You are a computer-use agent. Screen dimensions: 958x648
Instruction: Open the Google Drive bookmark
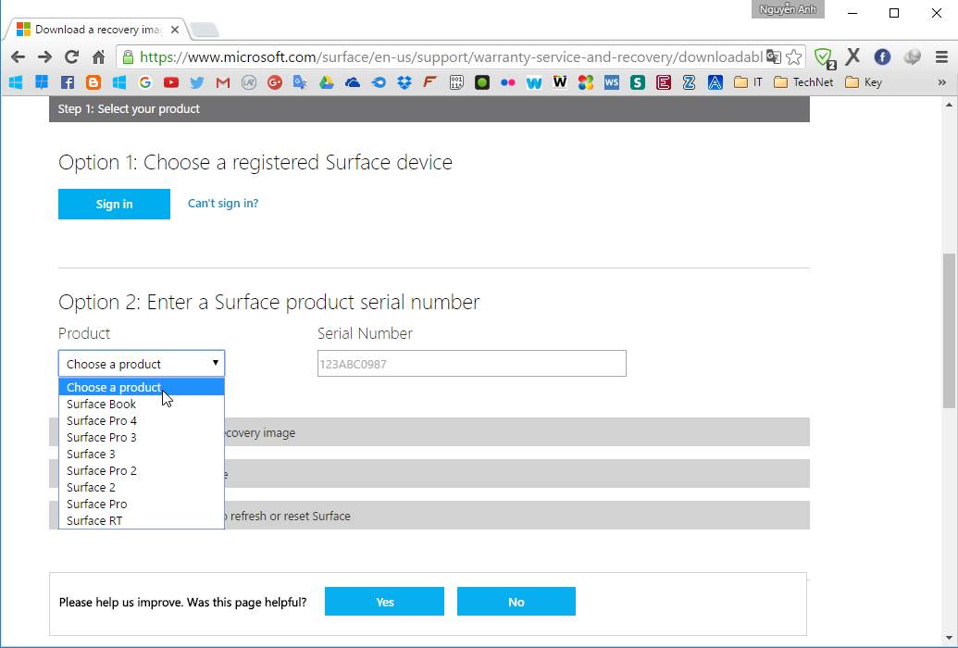[326, 82]
